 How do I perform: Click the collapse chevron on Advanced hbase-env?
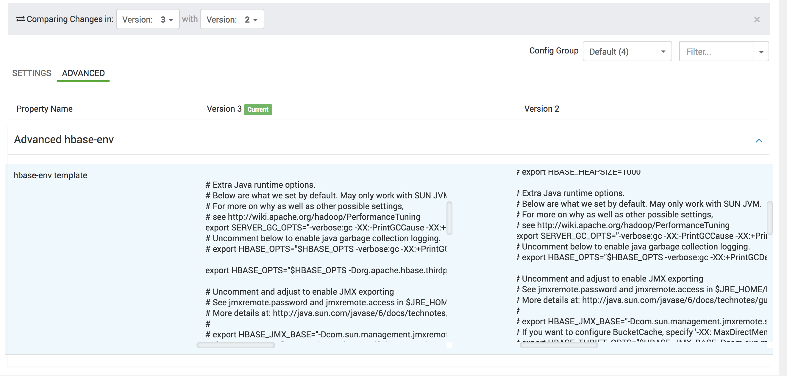tap(759, 141)
